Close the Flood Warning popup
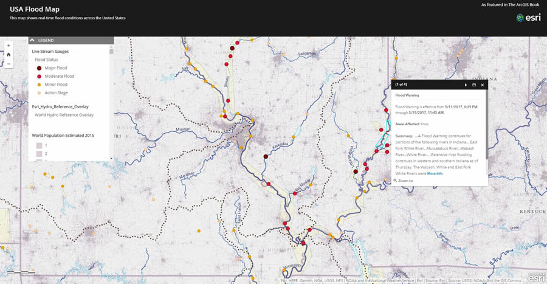This screenshot has height=284, width=547. [483, 85]
